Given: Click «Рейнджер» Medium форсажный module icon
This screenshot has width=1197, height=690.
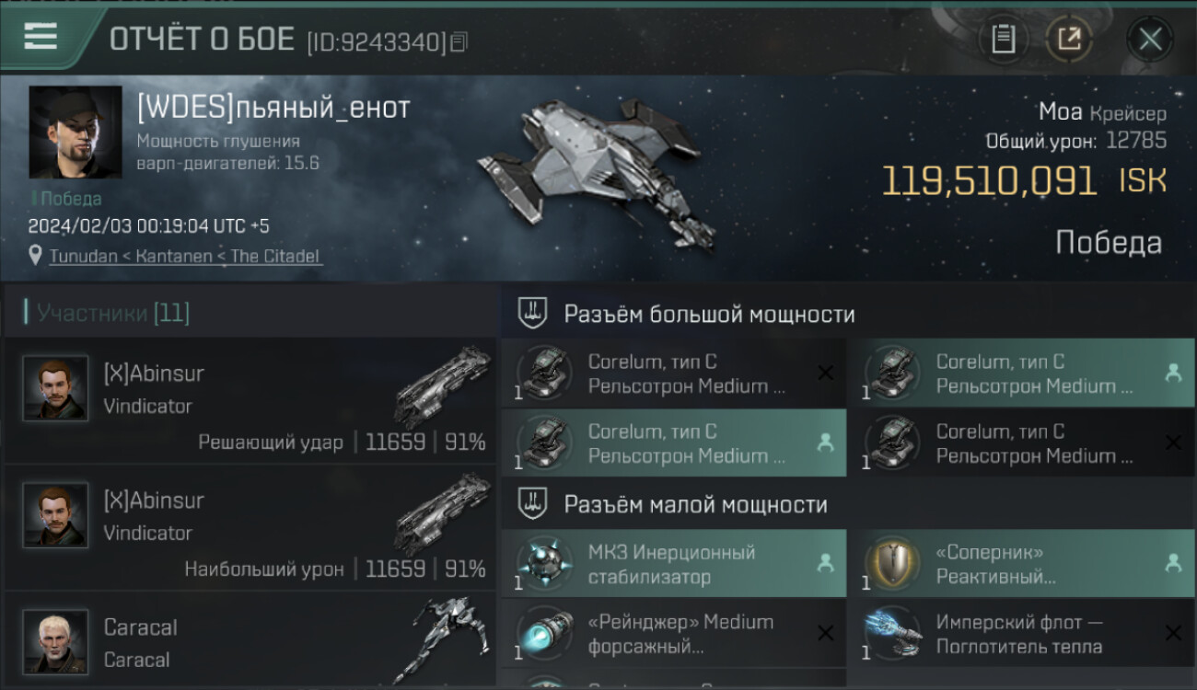Looking at the screenshot, I should pos(544,634).
